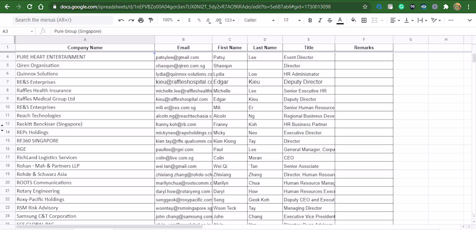Open horizontal align dropdown
The width and height of the screenshot is (476, 230).
[395, 20]
